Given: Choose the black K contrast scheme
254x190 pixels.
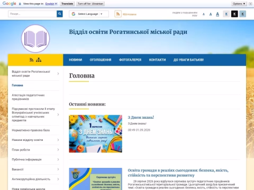Looking at the screenshot, I should click(x=234, y=14).
